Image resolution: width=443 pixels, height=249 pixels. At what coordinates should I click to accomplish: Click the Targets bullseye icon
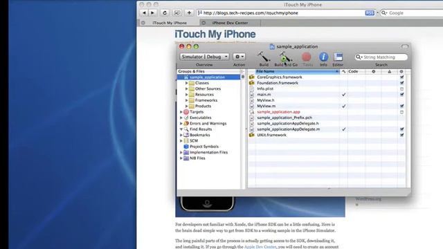coord(186,112)
